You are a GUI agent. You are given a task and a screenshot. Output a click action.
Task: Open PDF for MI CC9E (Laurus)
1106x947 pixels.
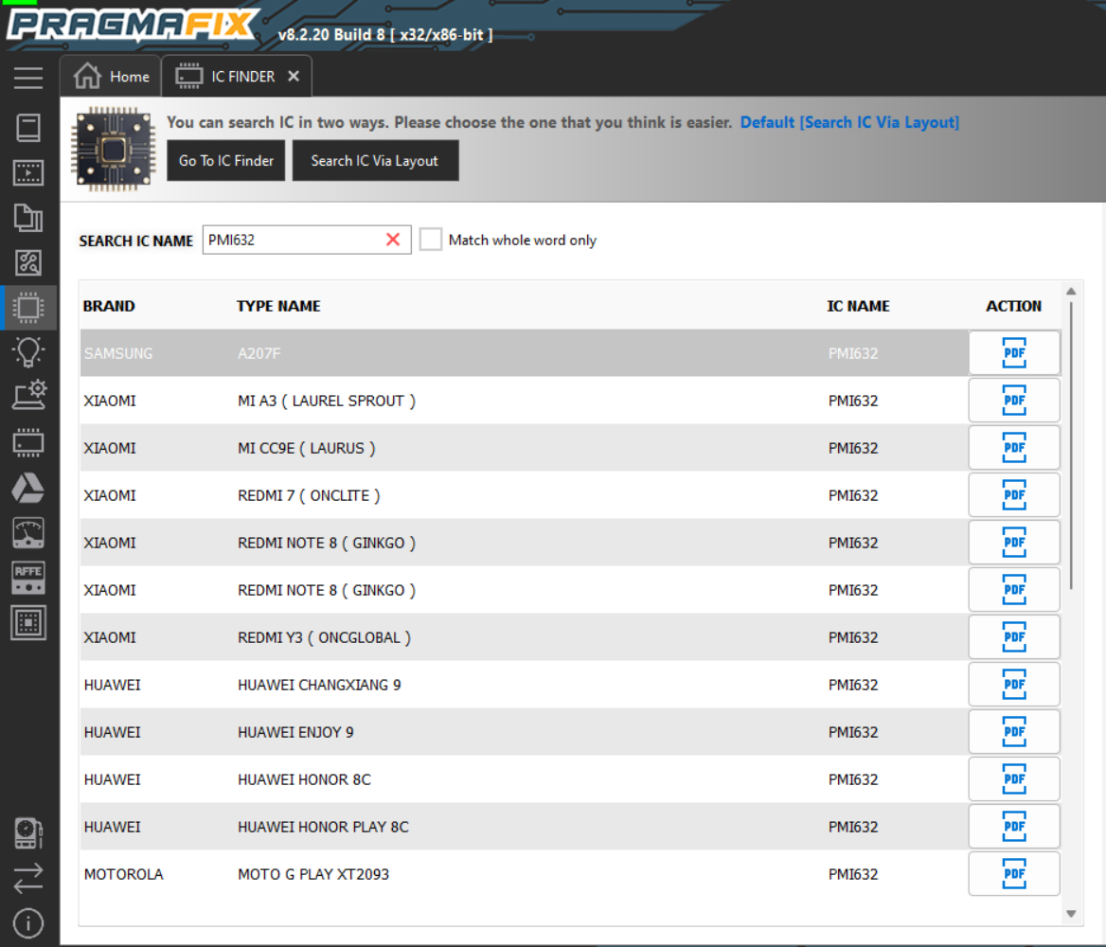click(x=1013, y=447)
